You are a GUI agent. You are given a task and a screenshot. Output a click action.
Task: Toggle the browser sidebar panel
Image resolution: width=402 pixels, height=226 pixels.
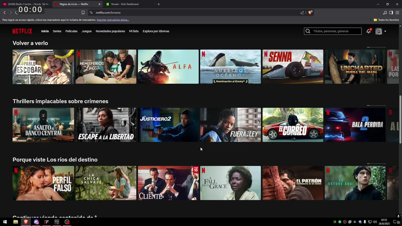(x=391, y=13)
